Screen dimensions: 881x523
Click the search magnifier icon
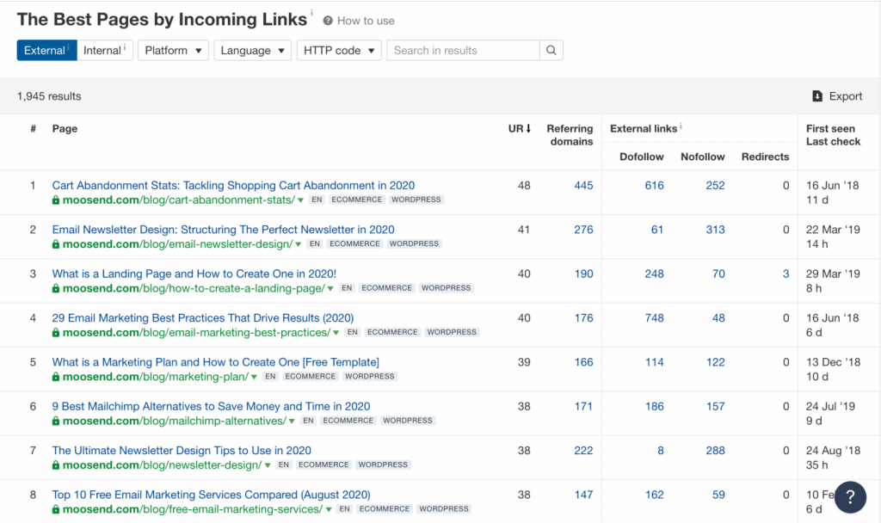[551, 51]
